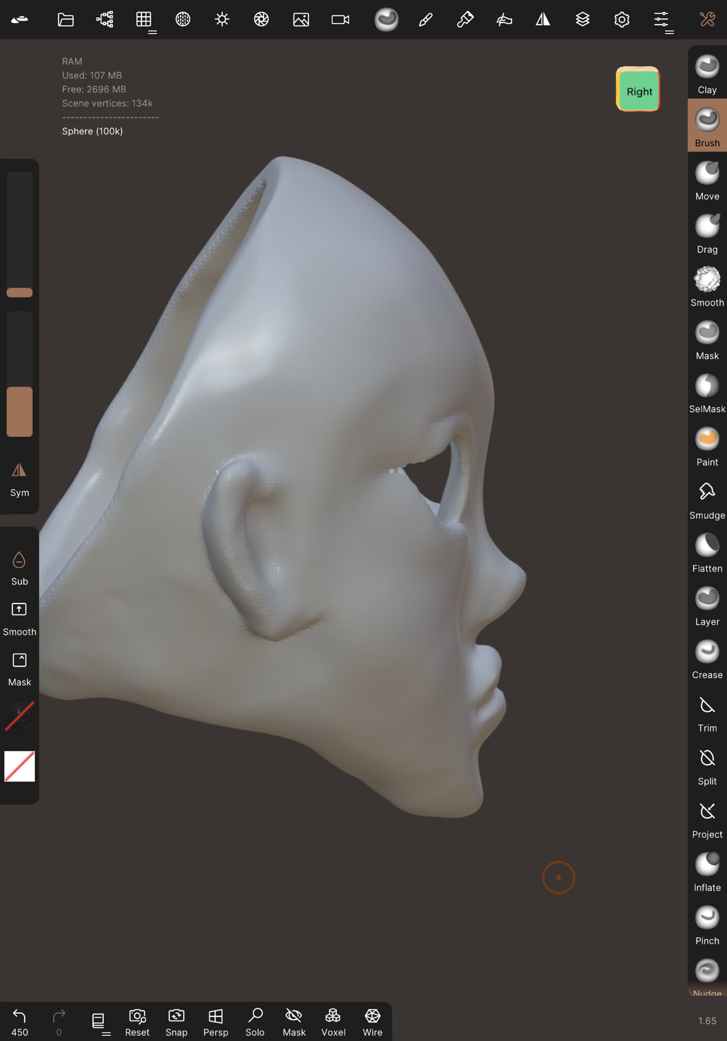
Task: Open the settings gear menu
Action: (622, 19)
